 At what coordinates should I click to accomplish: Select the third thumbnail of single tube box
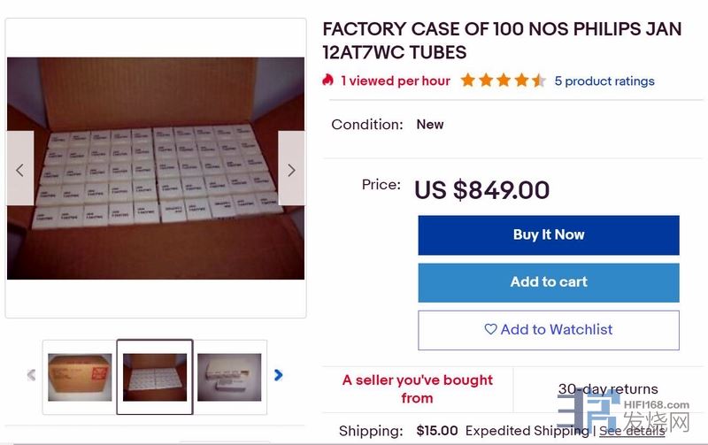pyautogui.click(x=229, y=377)
